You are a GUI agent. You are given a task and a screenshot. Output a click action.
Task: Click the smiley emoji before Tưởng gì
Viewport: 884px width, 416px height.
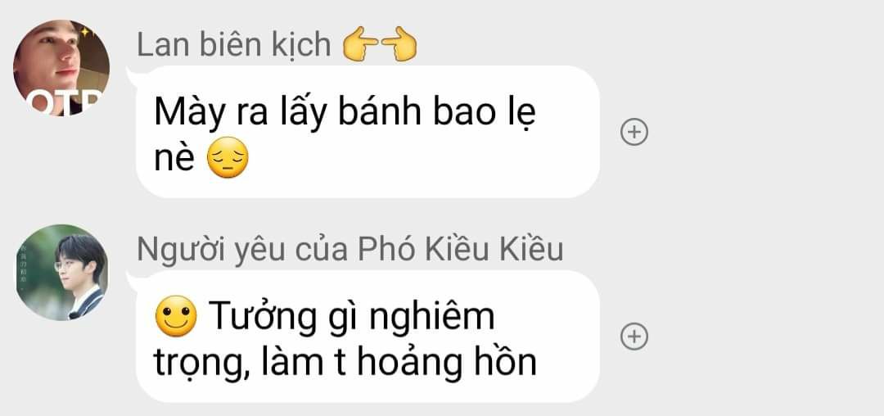[x=176, y=316]
